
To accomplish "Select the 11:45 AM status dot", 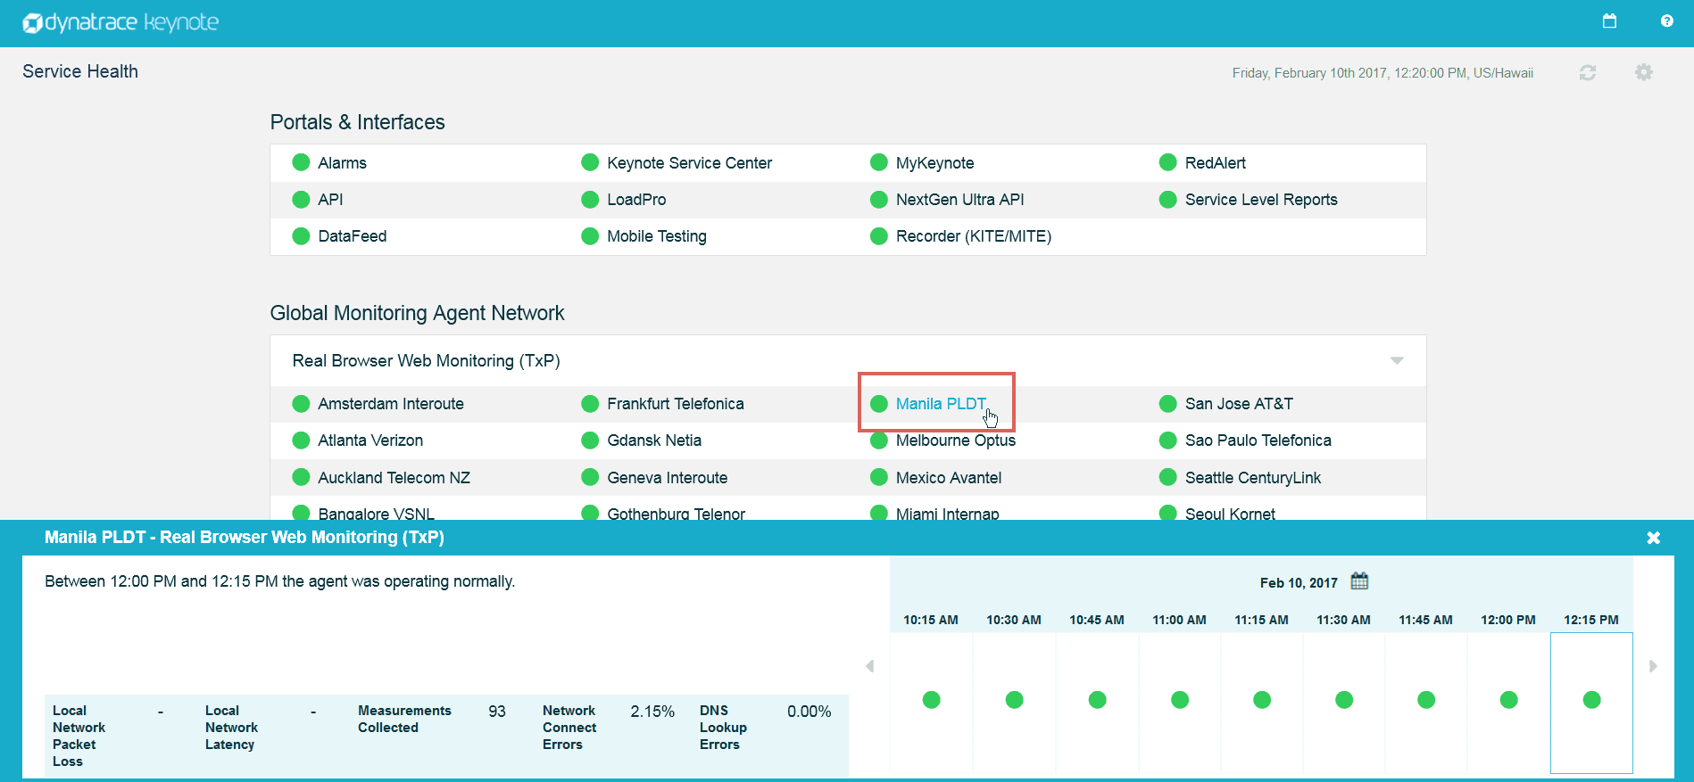I will point(1425,700).
